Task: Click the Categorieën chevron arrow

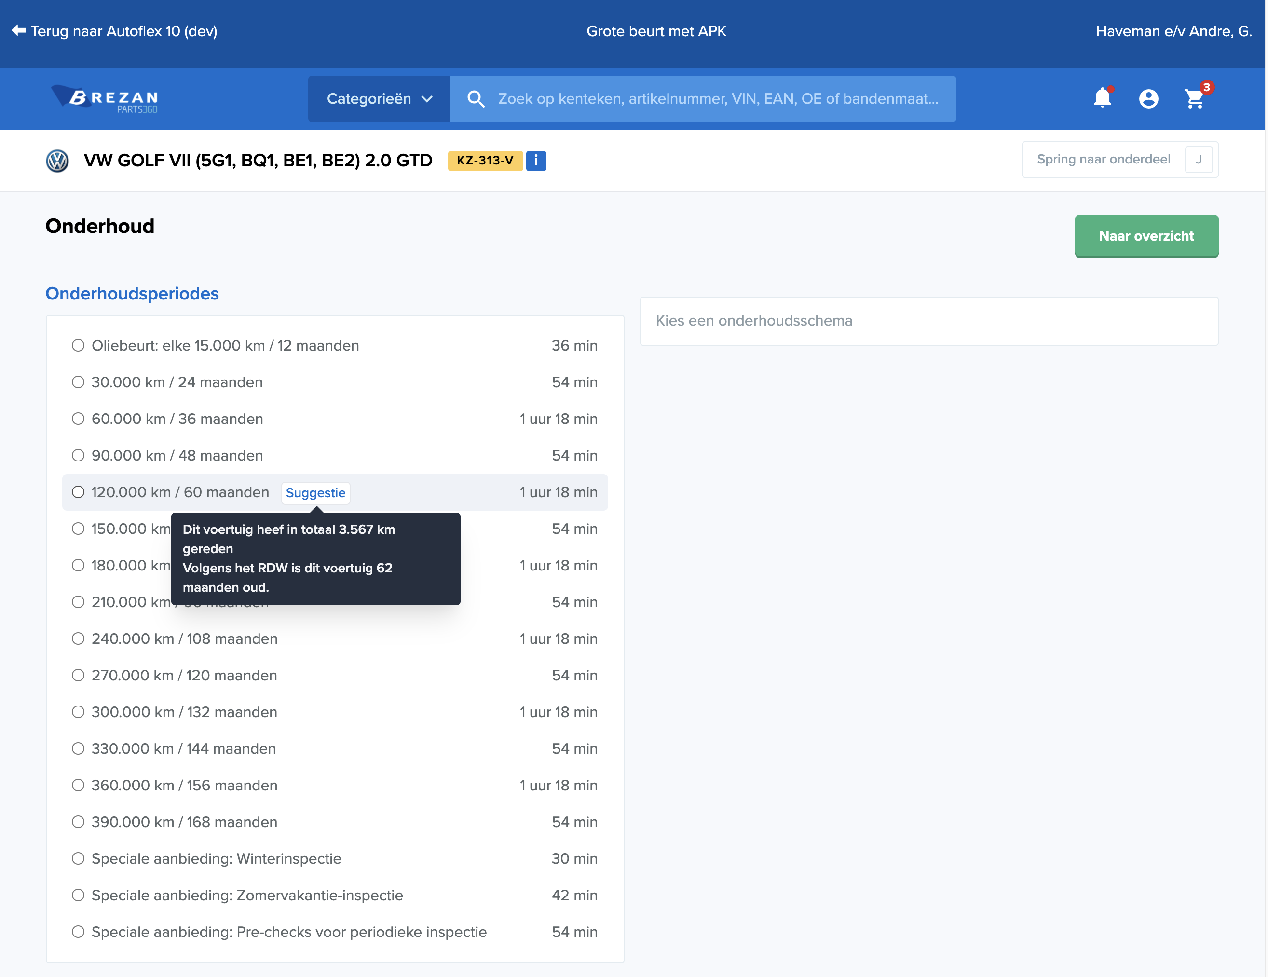Action: (427, 99)
